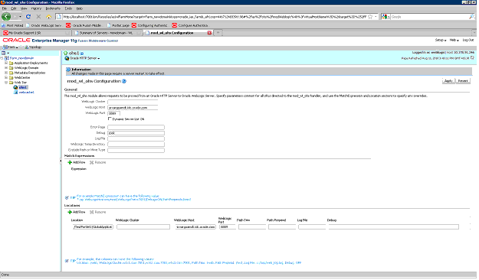Click the general Debug input field
The image size is (479, 280).
[x=136, y=133]
